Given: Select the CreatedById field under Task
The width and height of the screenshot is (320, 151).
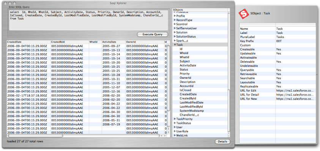Looking at the screenshot, I should click(188, 98).
